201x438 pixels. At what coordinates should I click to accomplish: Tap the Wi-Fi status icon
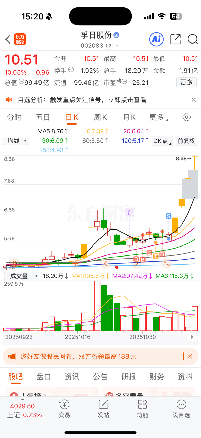pos(162,17)
